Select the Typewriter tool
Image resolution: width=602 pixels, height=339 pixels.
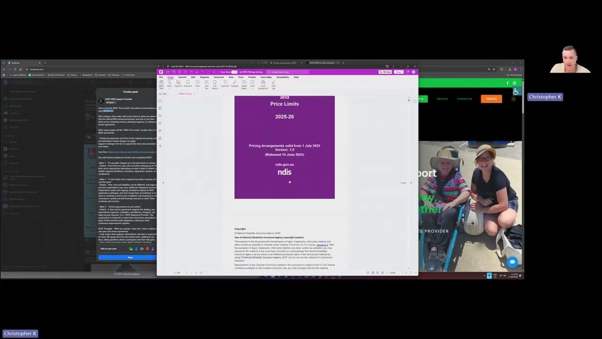[225, 84]
